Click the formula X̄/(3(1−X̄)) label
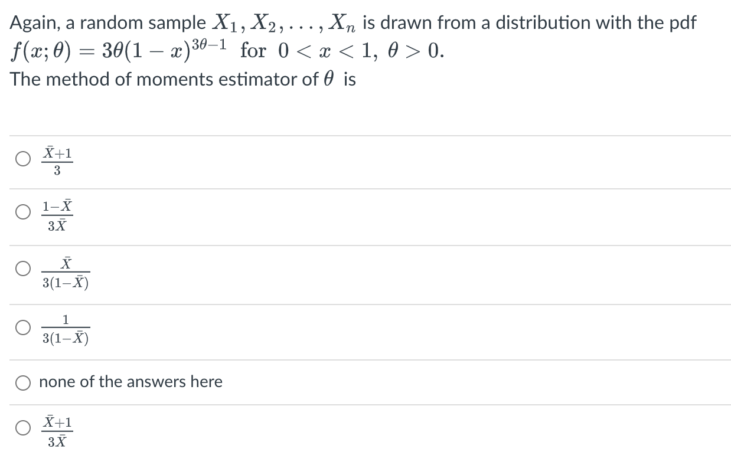Screen dimensions: 731x465 point(65,271)
